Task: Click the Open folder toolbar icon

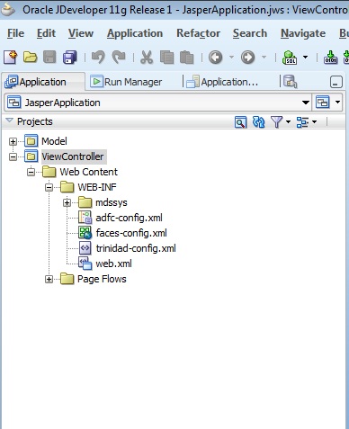Action: pyautogui.click(x=30, y=57)
